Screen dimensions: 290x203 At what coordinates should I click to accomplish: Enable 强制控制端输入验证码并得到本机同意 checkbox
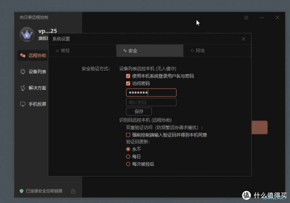pos(128,135)
